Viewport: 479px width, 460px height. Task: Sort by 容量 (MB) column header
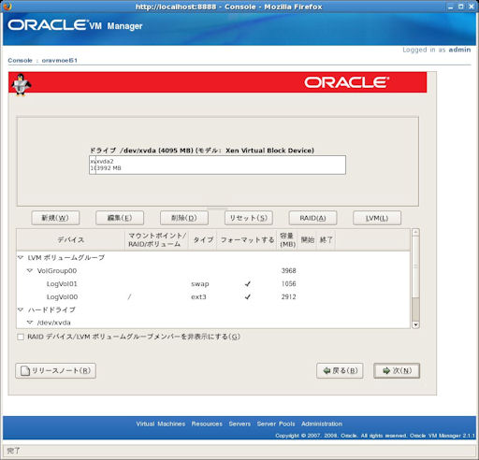point(287,239)
